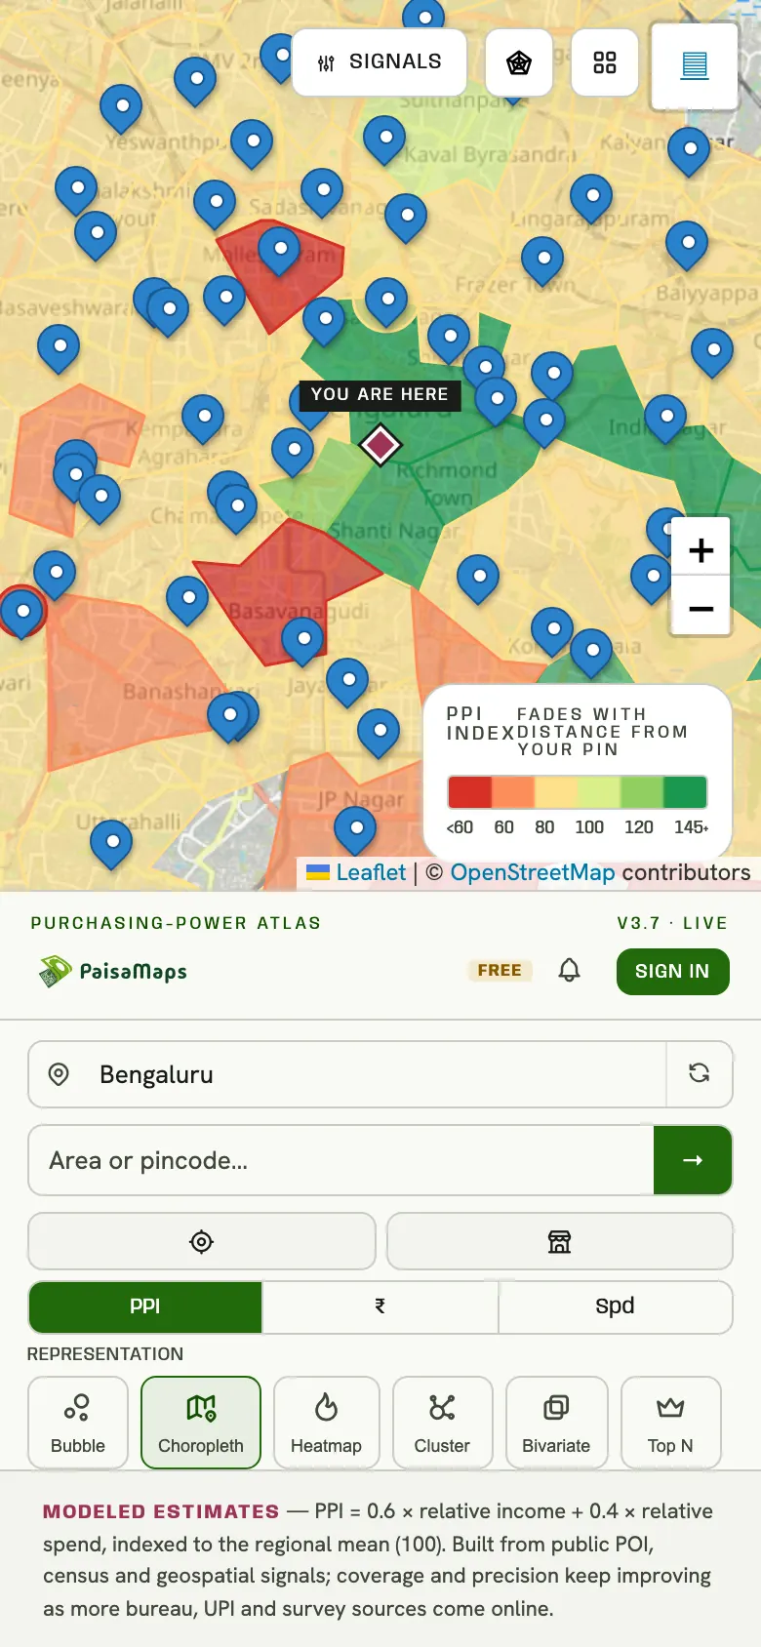Viewport: 761px width, 1647px height.
Task: Open the four-square grid view button
Action: 605,63
